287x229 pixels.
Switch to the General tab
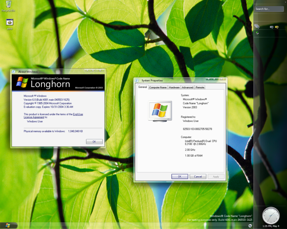[142, 87]
